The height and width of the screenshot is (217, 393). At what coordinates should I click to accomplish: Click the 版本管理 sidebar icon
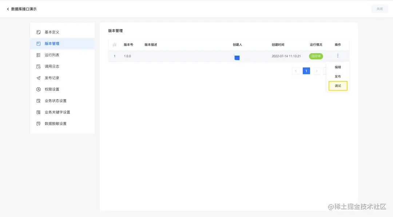click(38, 43)
